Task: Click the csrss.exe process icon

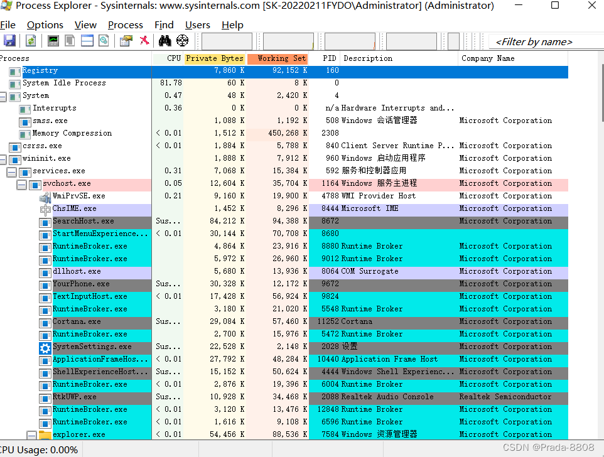Action: point(14,148)
